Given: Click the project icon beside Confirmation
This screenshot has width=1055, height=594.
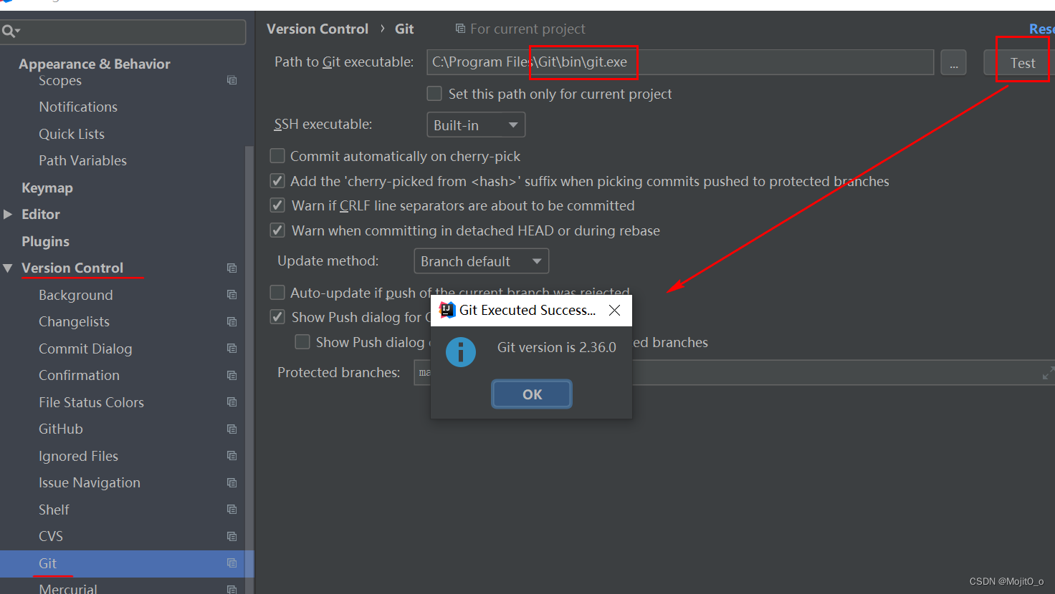Looking at the screenshot, I should click(x=231, y=375).
